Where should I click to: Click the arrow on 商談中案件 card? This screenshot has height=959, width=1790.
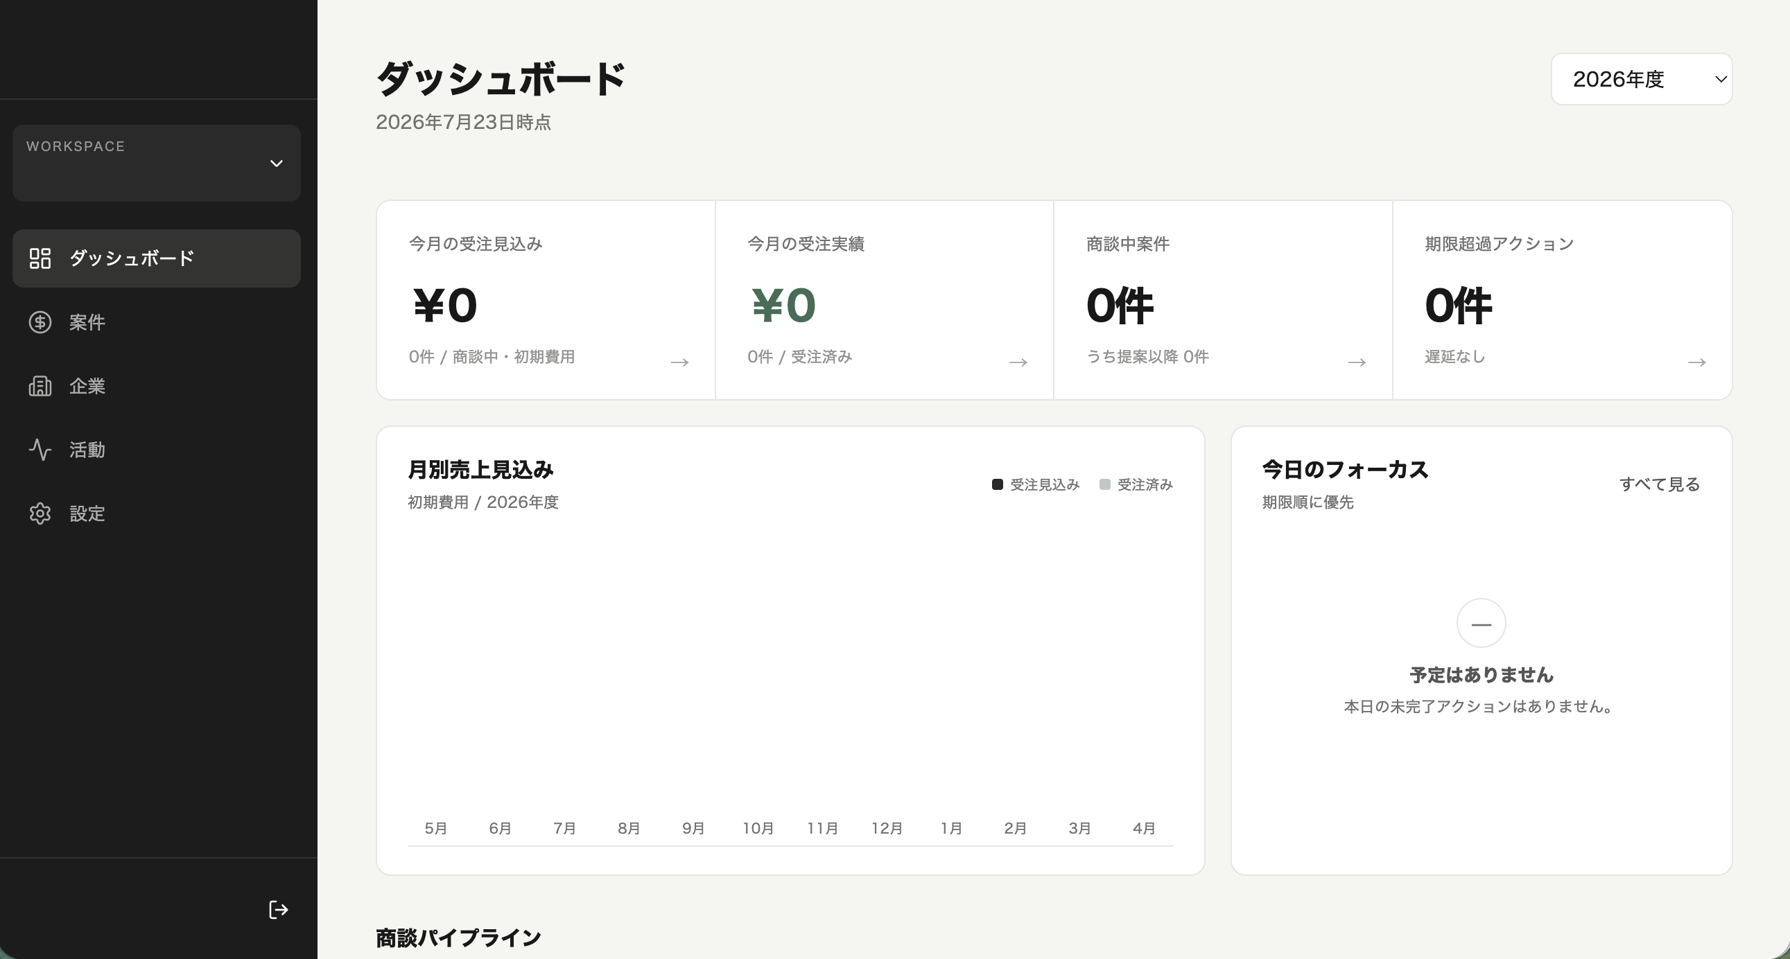(x=1357, y=362)
